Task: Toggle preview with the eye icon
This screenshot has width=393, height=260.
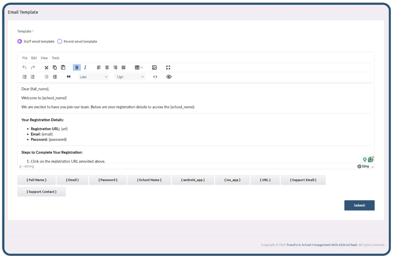Action: click(169, 77)
